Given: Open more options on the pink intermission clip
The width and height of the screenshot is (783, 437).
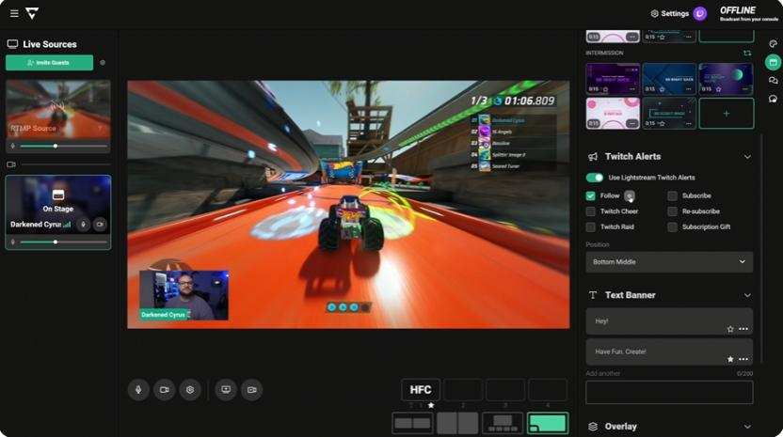Looking at the screenshot, I should [x=632, y=124].
